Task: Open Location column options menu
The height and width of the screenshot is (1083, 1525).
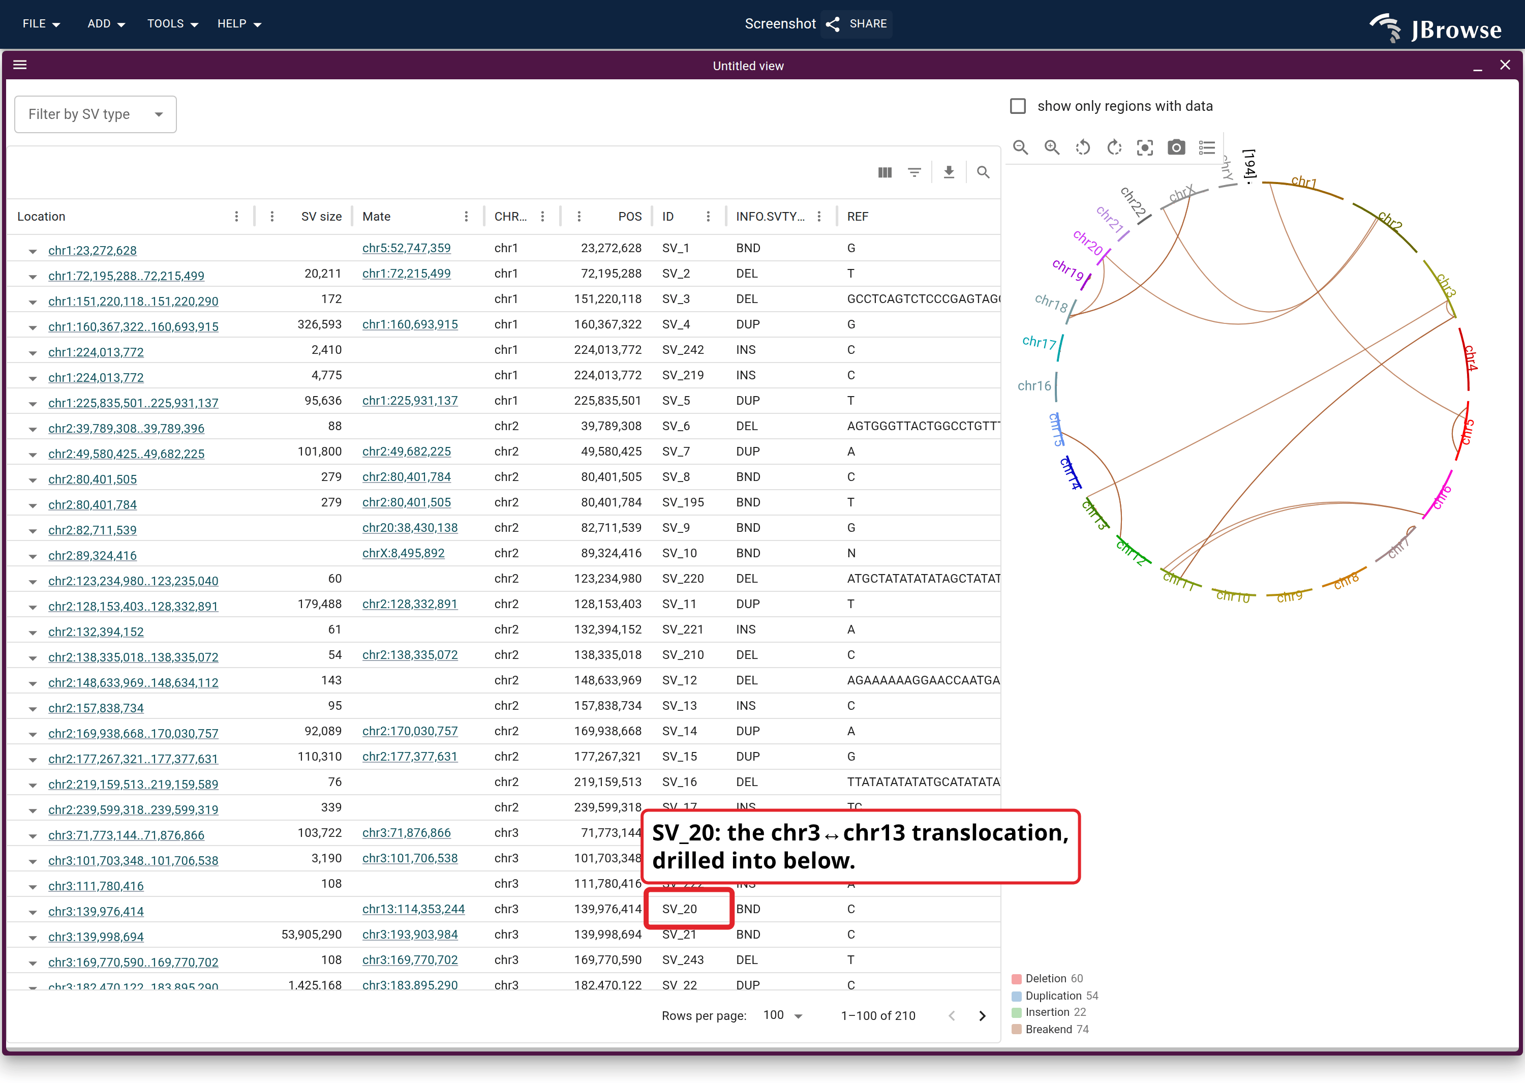Action: [236, 217]
